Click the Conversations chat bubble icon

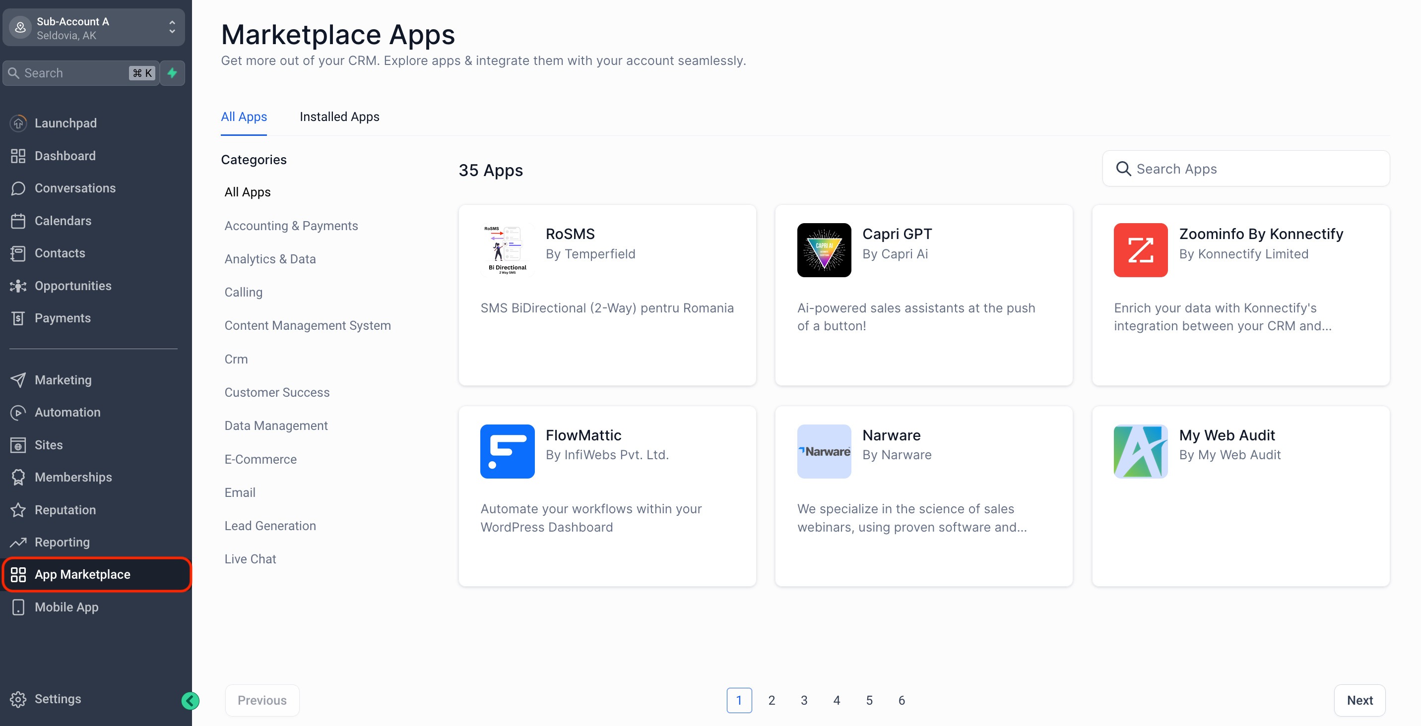pyautogui.click(x=18, y=188)
